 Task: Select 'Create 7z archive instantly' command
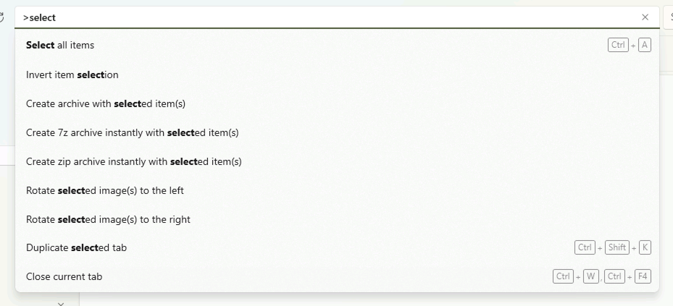pos(132,133)
